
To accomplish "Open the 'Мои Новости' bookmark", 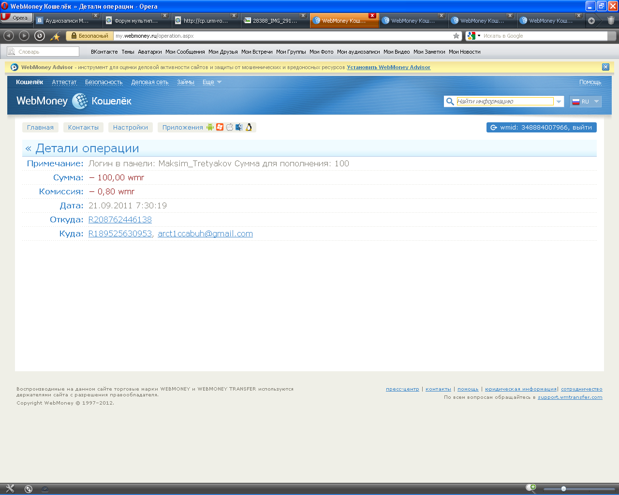I will point(465,52).
